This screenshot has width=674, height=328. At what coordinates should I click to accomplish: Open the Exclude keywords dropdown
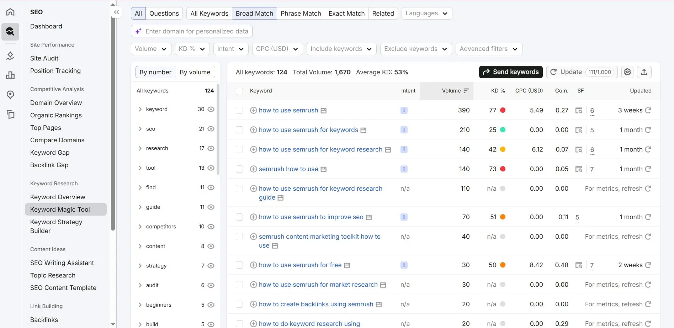(x=416, y=49)
